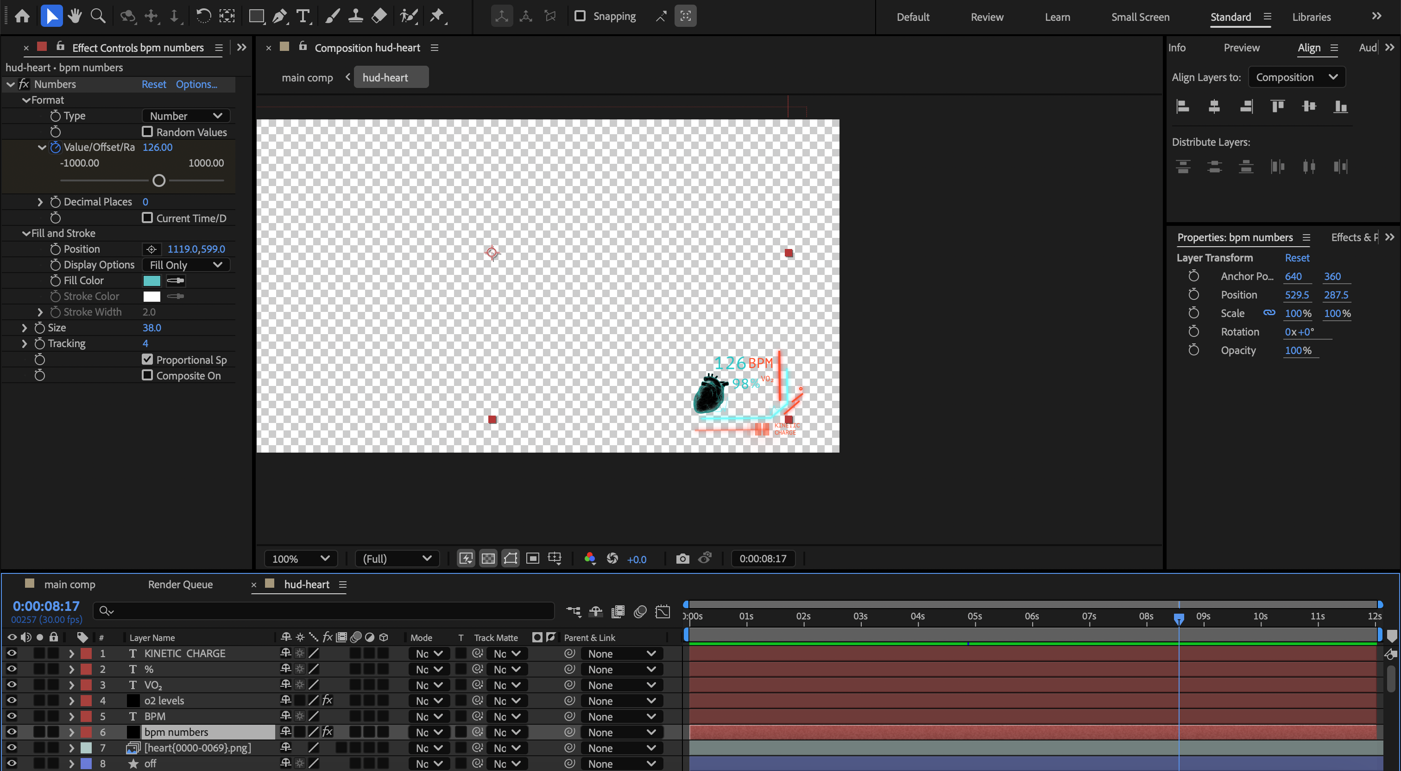
Task: Switch to the Review workspace
Action: [x=986, y=17]
